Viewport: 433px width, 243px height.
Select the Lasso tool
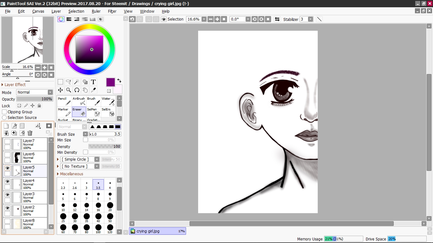pyautogui.click(x=68, y=82)
